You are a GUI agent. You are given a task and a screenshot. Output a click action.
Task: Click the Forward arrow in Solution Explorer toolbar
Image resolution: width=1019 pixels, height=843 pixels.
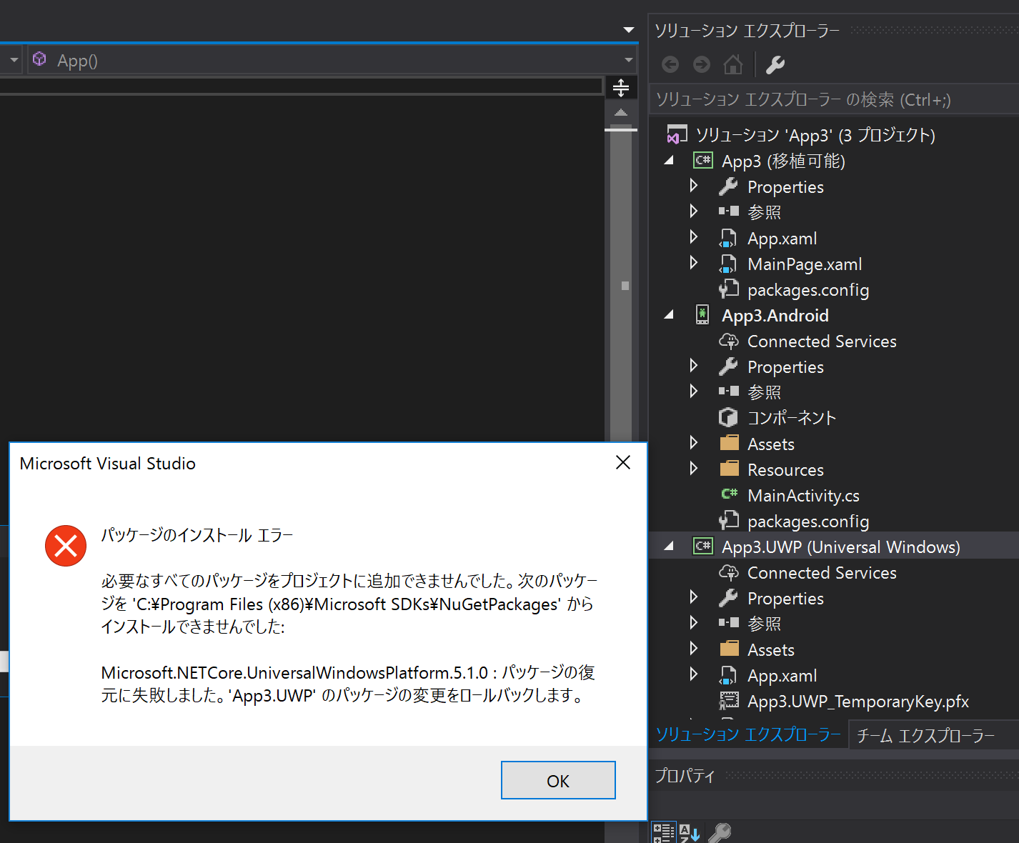[702, 65]
